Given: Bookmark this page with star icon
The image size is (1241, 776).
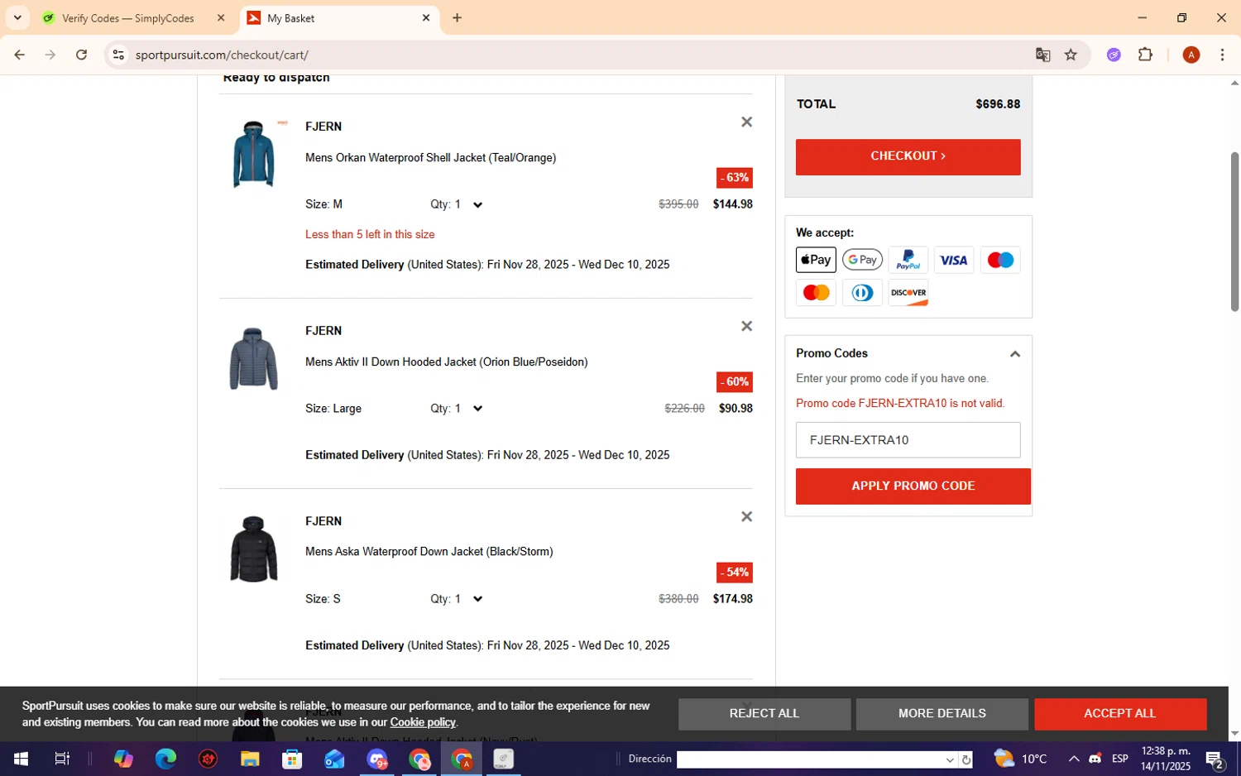Looking at the screenshot, I should [x=1071, y=55].
